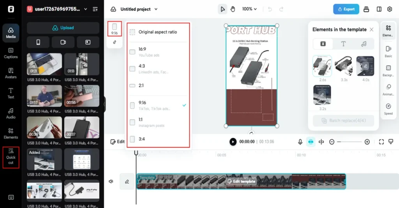Open the 100% zoom level dropdown

click(249, 9)
